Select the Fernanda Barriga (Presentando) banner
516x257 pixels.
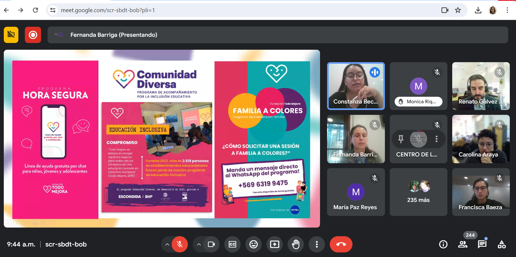(278, 35)
